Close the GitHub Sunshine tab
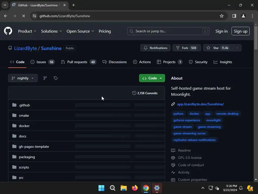Viewport: 258px width, 194px height. pyautogui.click(x=64, y=5)
